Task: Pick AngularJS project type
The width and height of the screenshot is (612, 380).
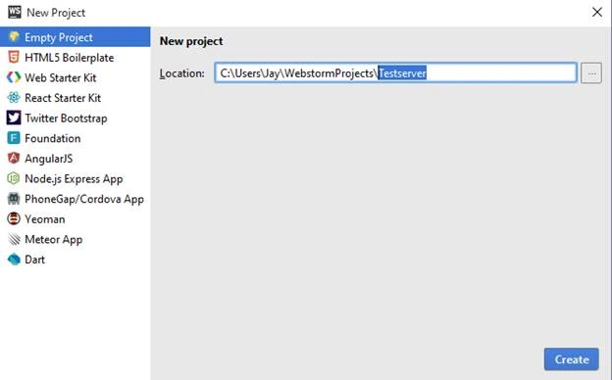Action: tap(75, 159)
